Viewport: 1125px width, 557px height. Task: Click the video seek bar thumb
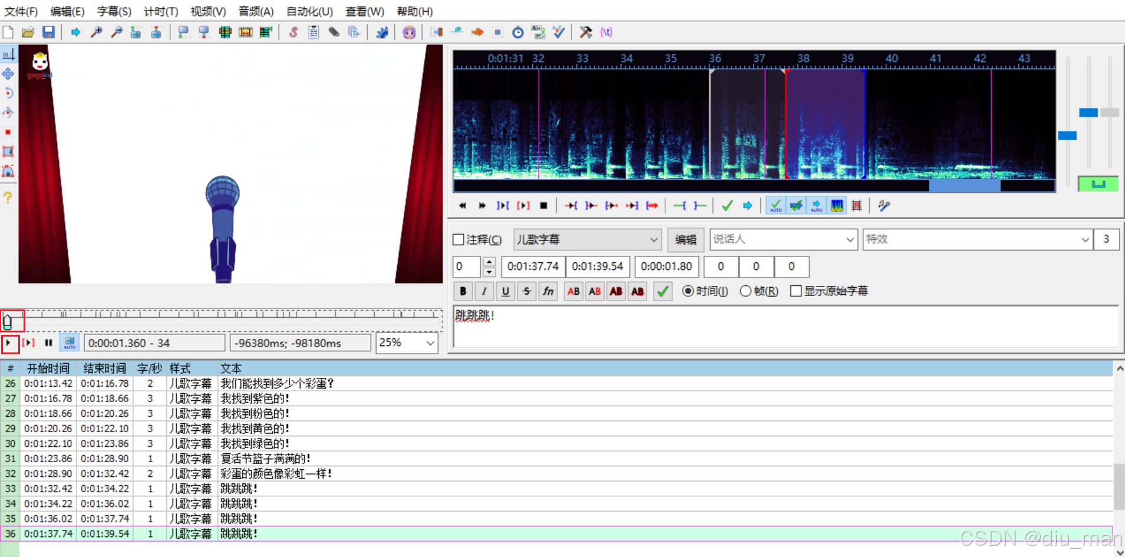[8, 321]
